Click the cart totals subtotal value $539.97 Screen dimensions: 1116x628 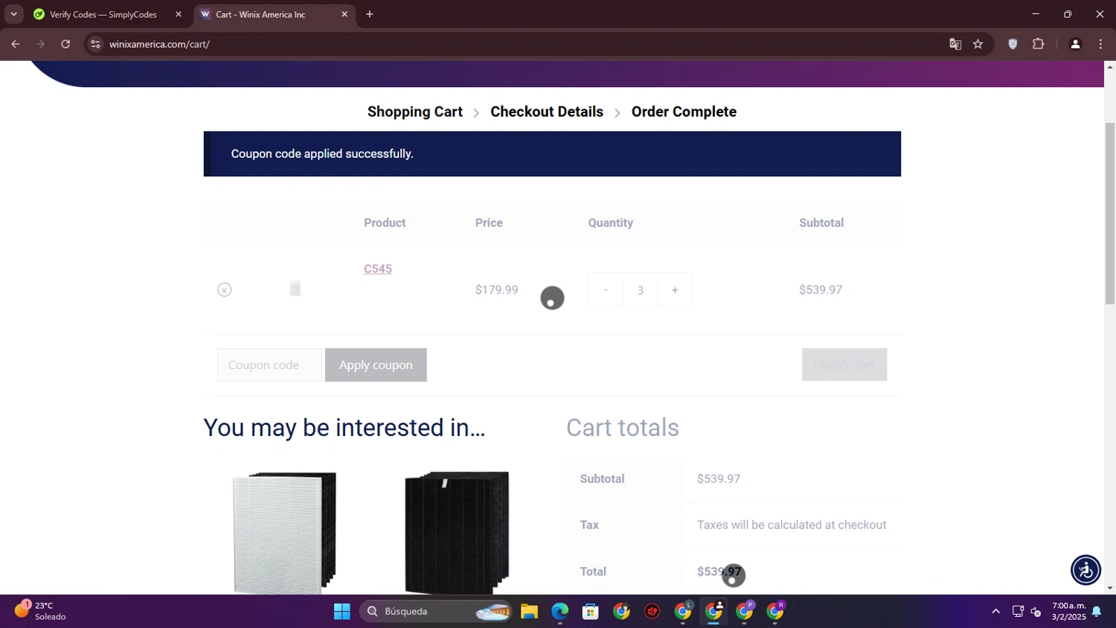719,478
